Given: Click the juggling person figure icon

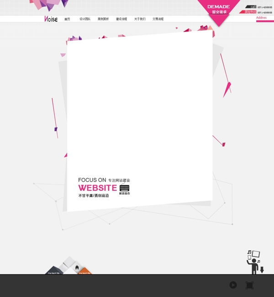Looking at the screenshot, I should coord(253,262).
